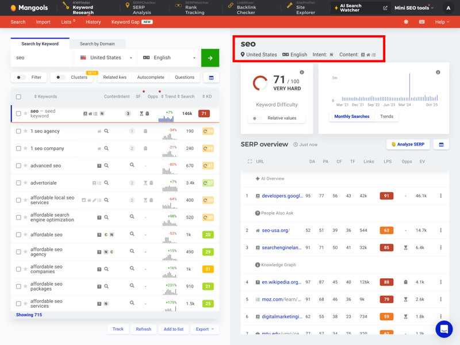The image size is (460, 345).
Task: Click the keyword search input field
Action: click(41, 57)
